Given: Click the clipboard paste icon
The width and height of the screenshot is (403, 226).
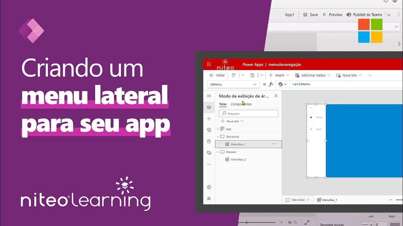Looking at the screenshot, I should pos(253,75).
